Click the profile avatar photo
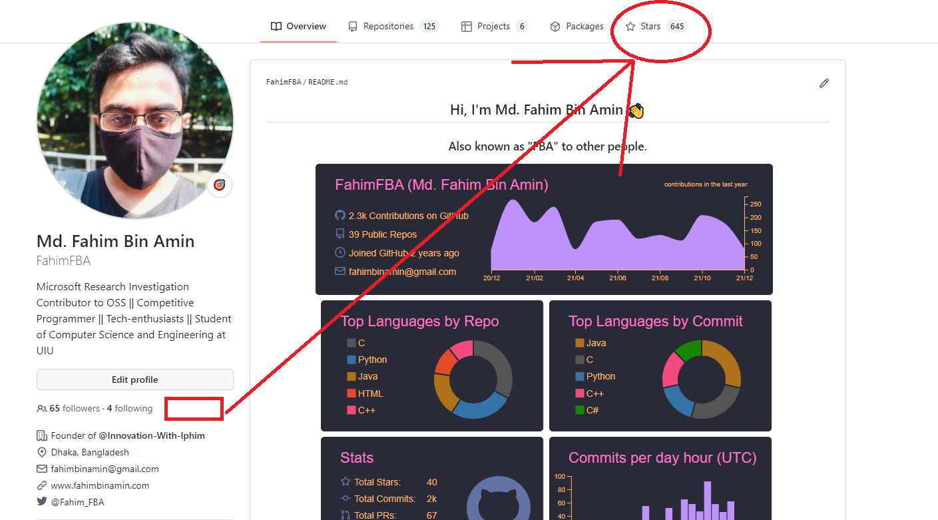Image resolution: width=938 pixels, height=520 pixels. [x=135, y=121]
